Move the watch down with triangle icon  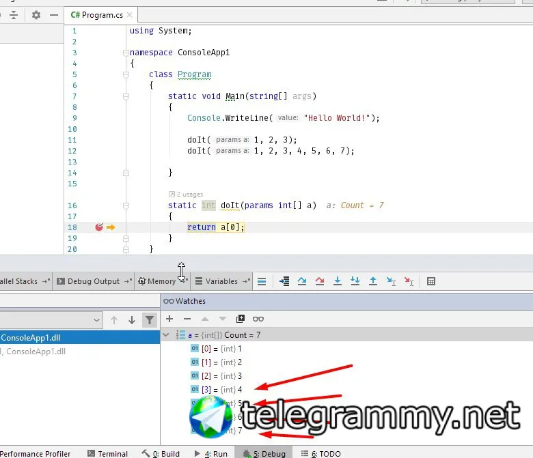pyautogui.click(x=222, y=319)
